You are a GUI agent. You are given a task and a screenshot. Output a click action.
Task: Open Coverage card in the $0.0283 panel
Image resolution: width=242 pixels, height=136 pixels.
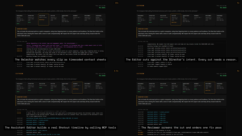coord(221,20)
